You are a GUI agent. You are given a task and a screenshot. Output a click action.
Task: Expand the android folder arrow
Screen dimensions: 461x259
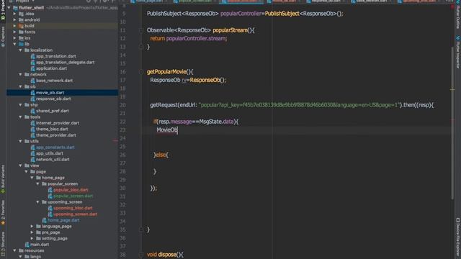[14, 19]
